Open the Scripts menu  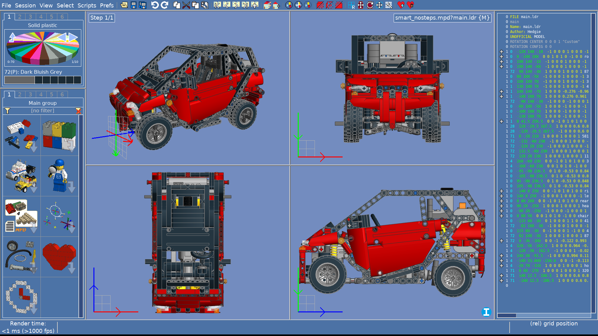tap(87, 5)
